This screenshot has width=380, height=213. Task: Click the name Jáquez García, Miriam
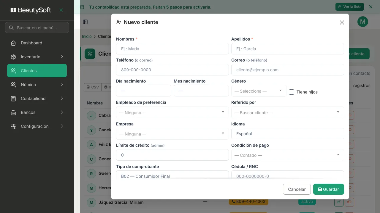[121, 202]
